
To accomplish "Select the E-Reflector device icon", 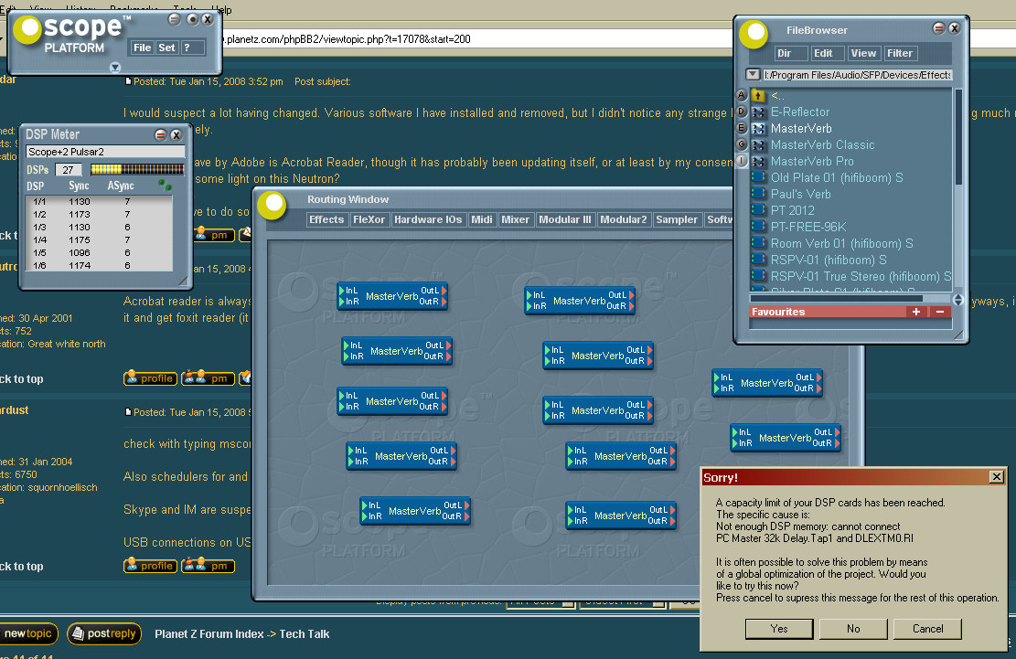I will pos(757,112).
